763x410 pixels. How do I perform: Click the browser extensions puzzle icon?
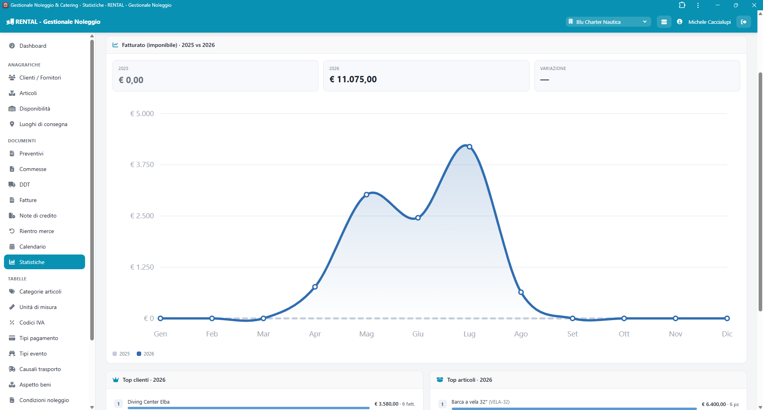pyautogui.click(x=682, y=5)
